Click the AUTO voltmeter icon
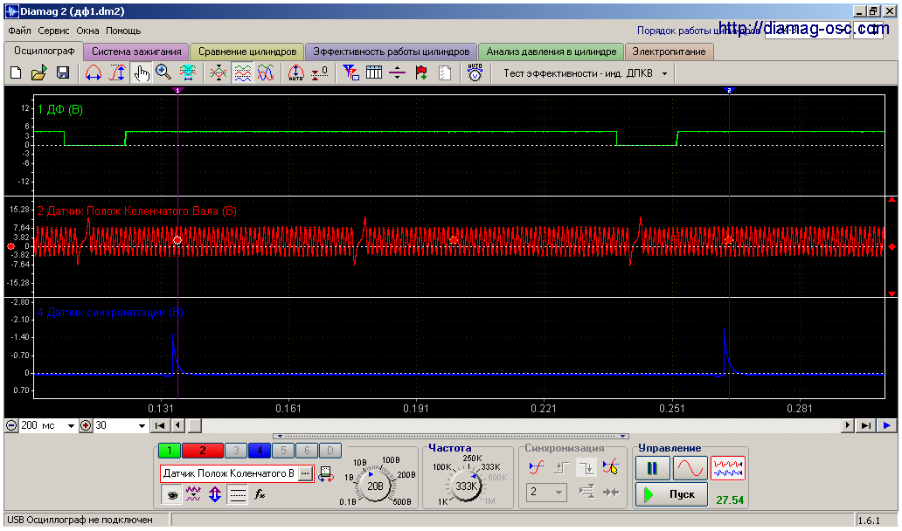902x531 pixels. tap(475, 73)
